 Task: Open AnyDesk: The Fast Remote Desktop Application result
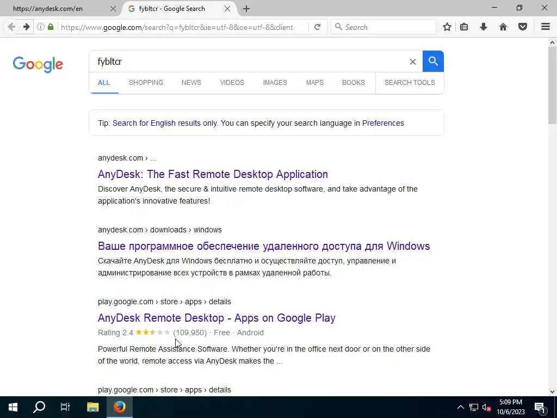(x=213, y=174)
